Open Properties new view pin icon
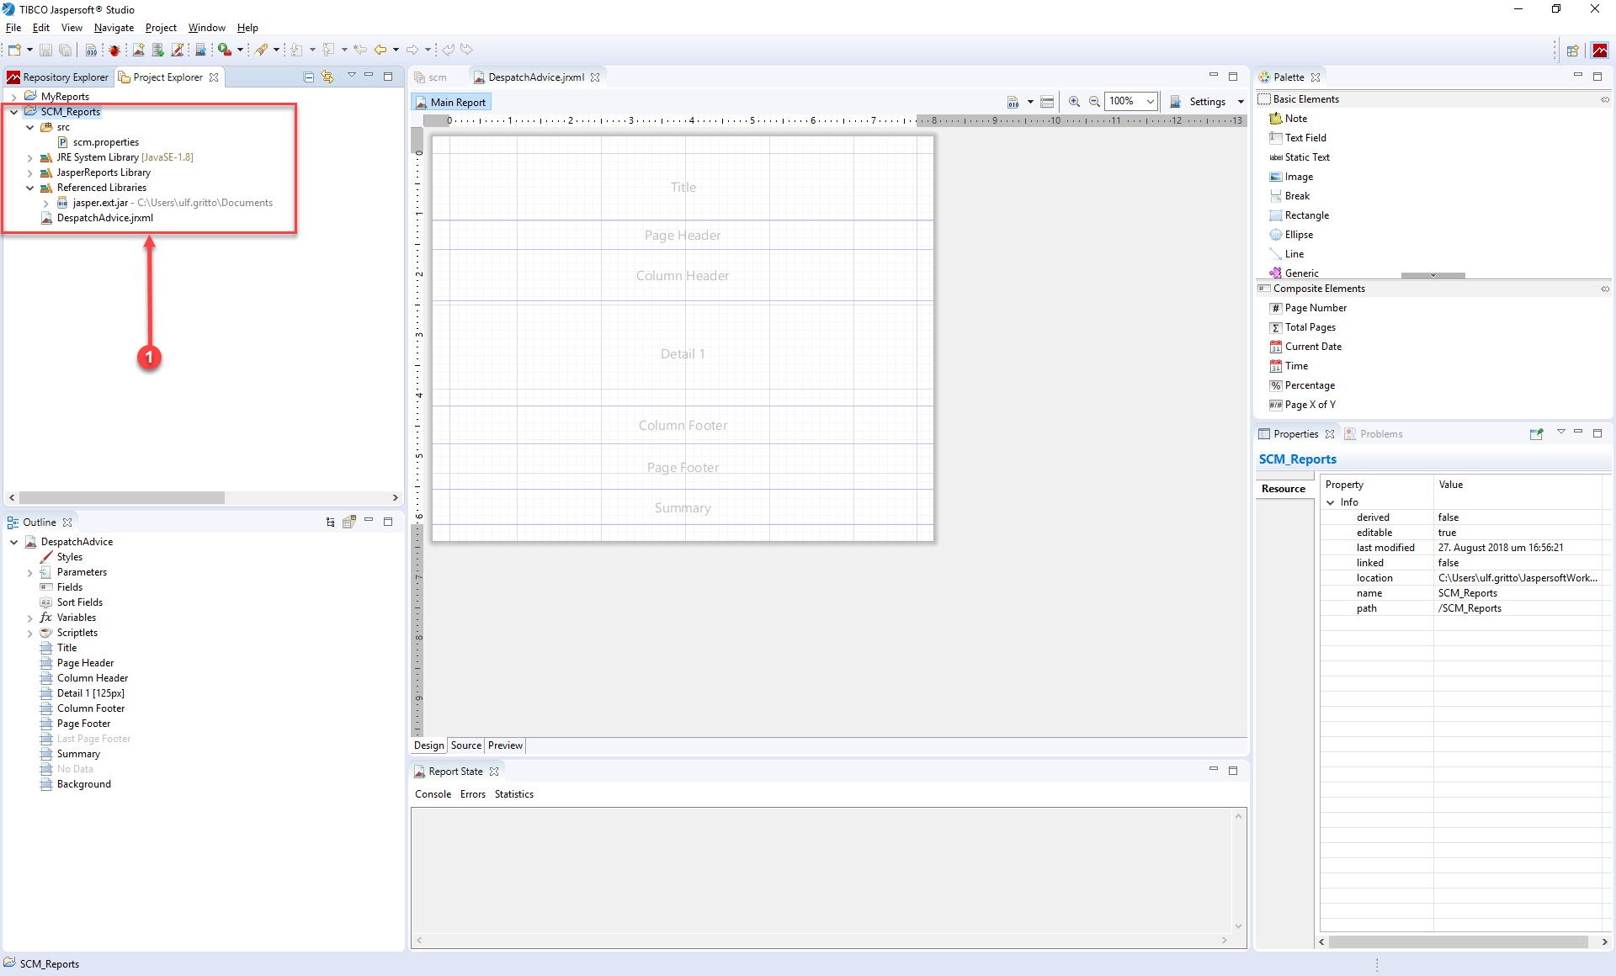 tap(1536, 434)
